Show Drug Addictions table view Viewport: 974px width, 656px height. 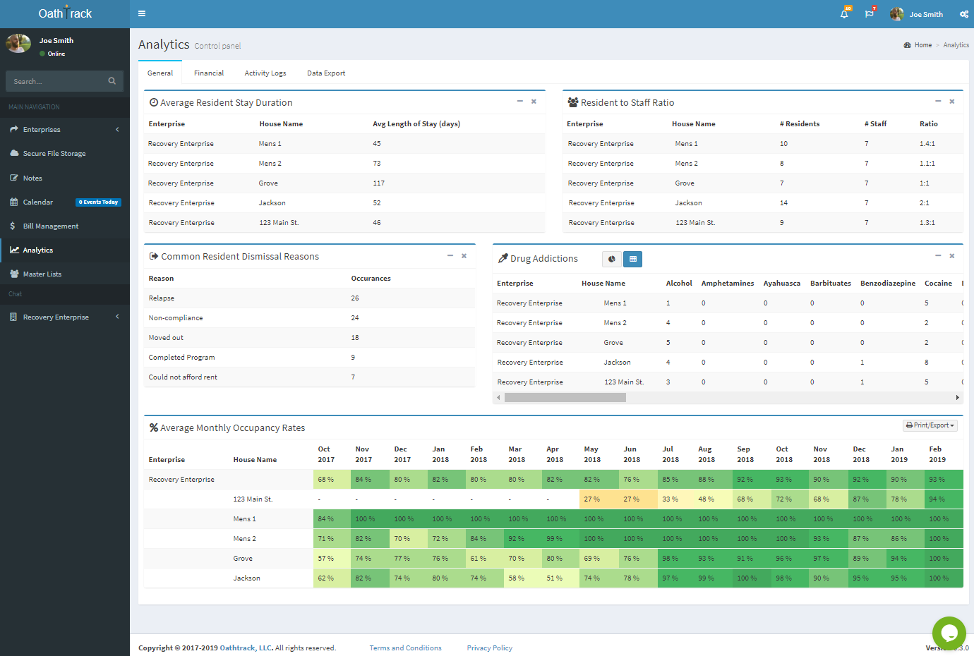click(x=633, y=259)
